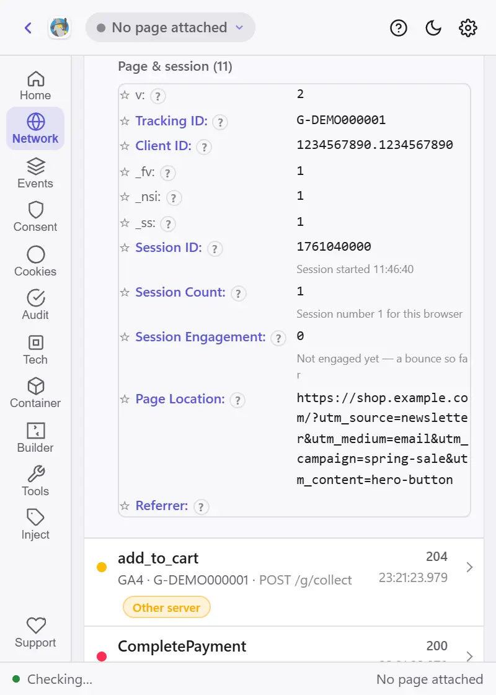The width and height of the screenshot is (496, 695).
Task: Show help for Client ID
Action: pyautogui.click(x=204, y=146)
